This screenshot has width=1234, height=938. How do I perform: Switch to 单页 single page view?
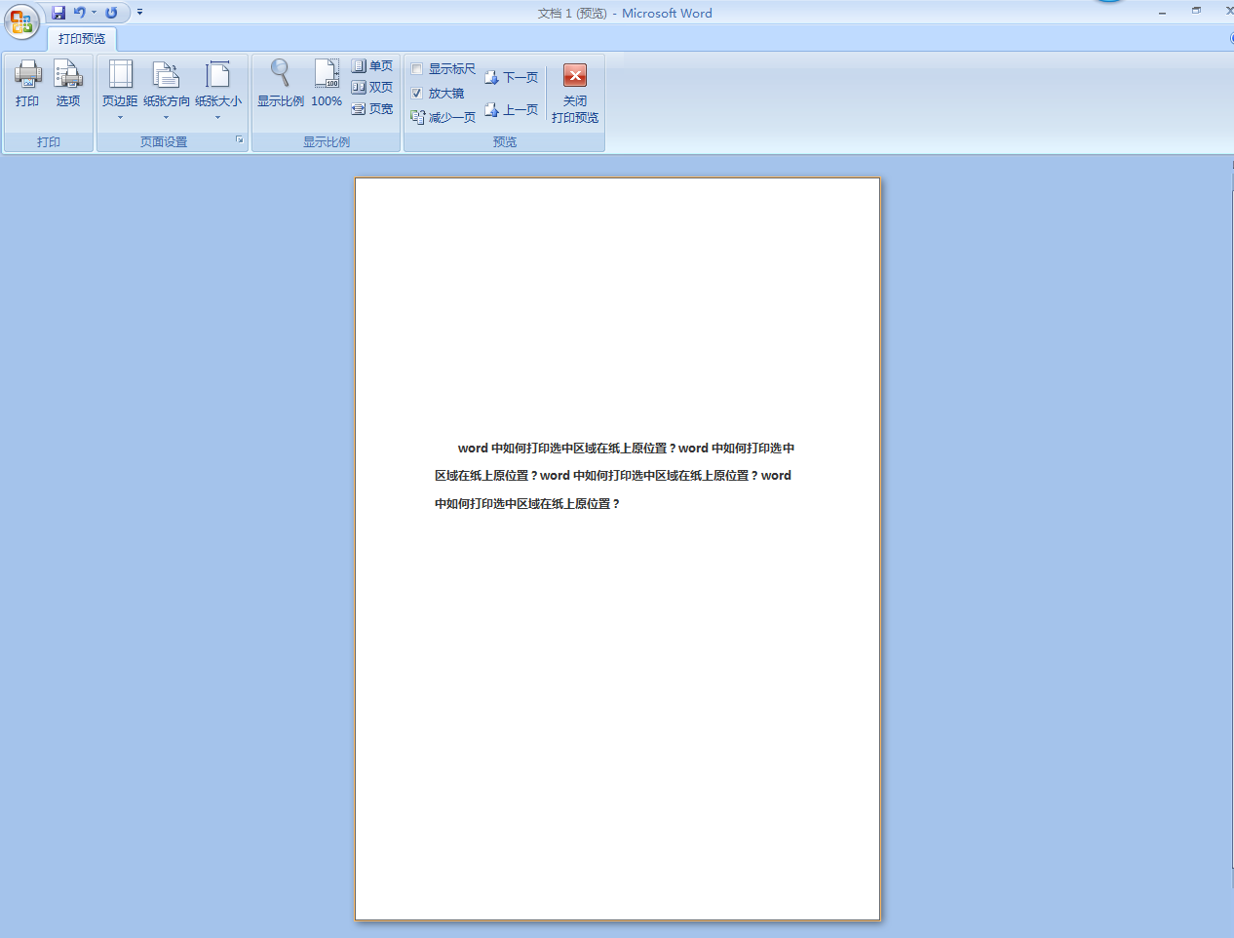coord(372,66)
